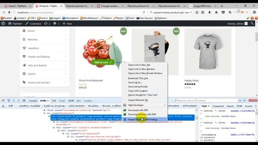258x145 pixels.
Task: Open the Information dropdown in the toolbar
Action: tap(71, 18)
